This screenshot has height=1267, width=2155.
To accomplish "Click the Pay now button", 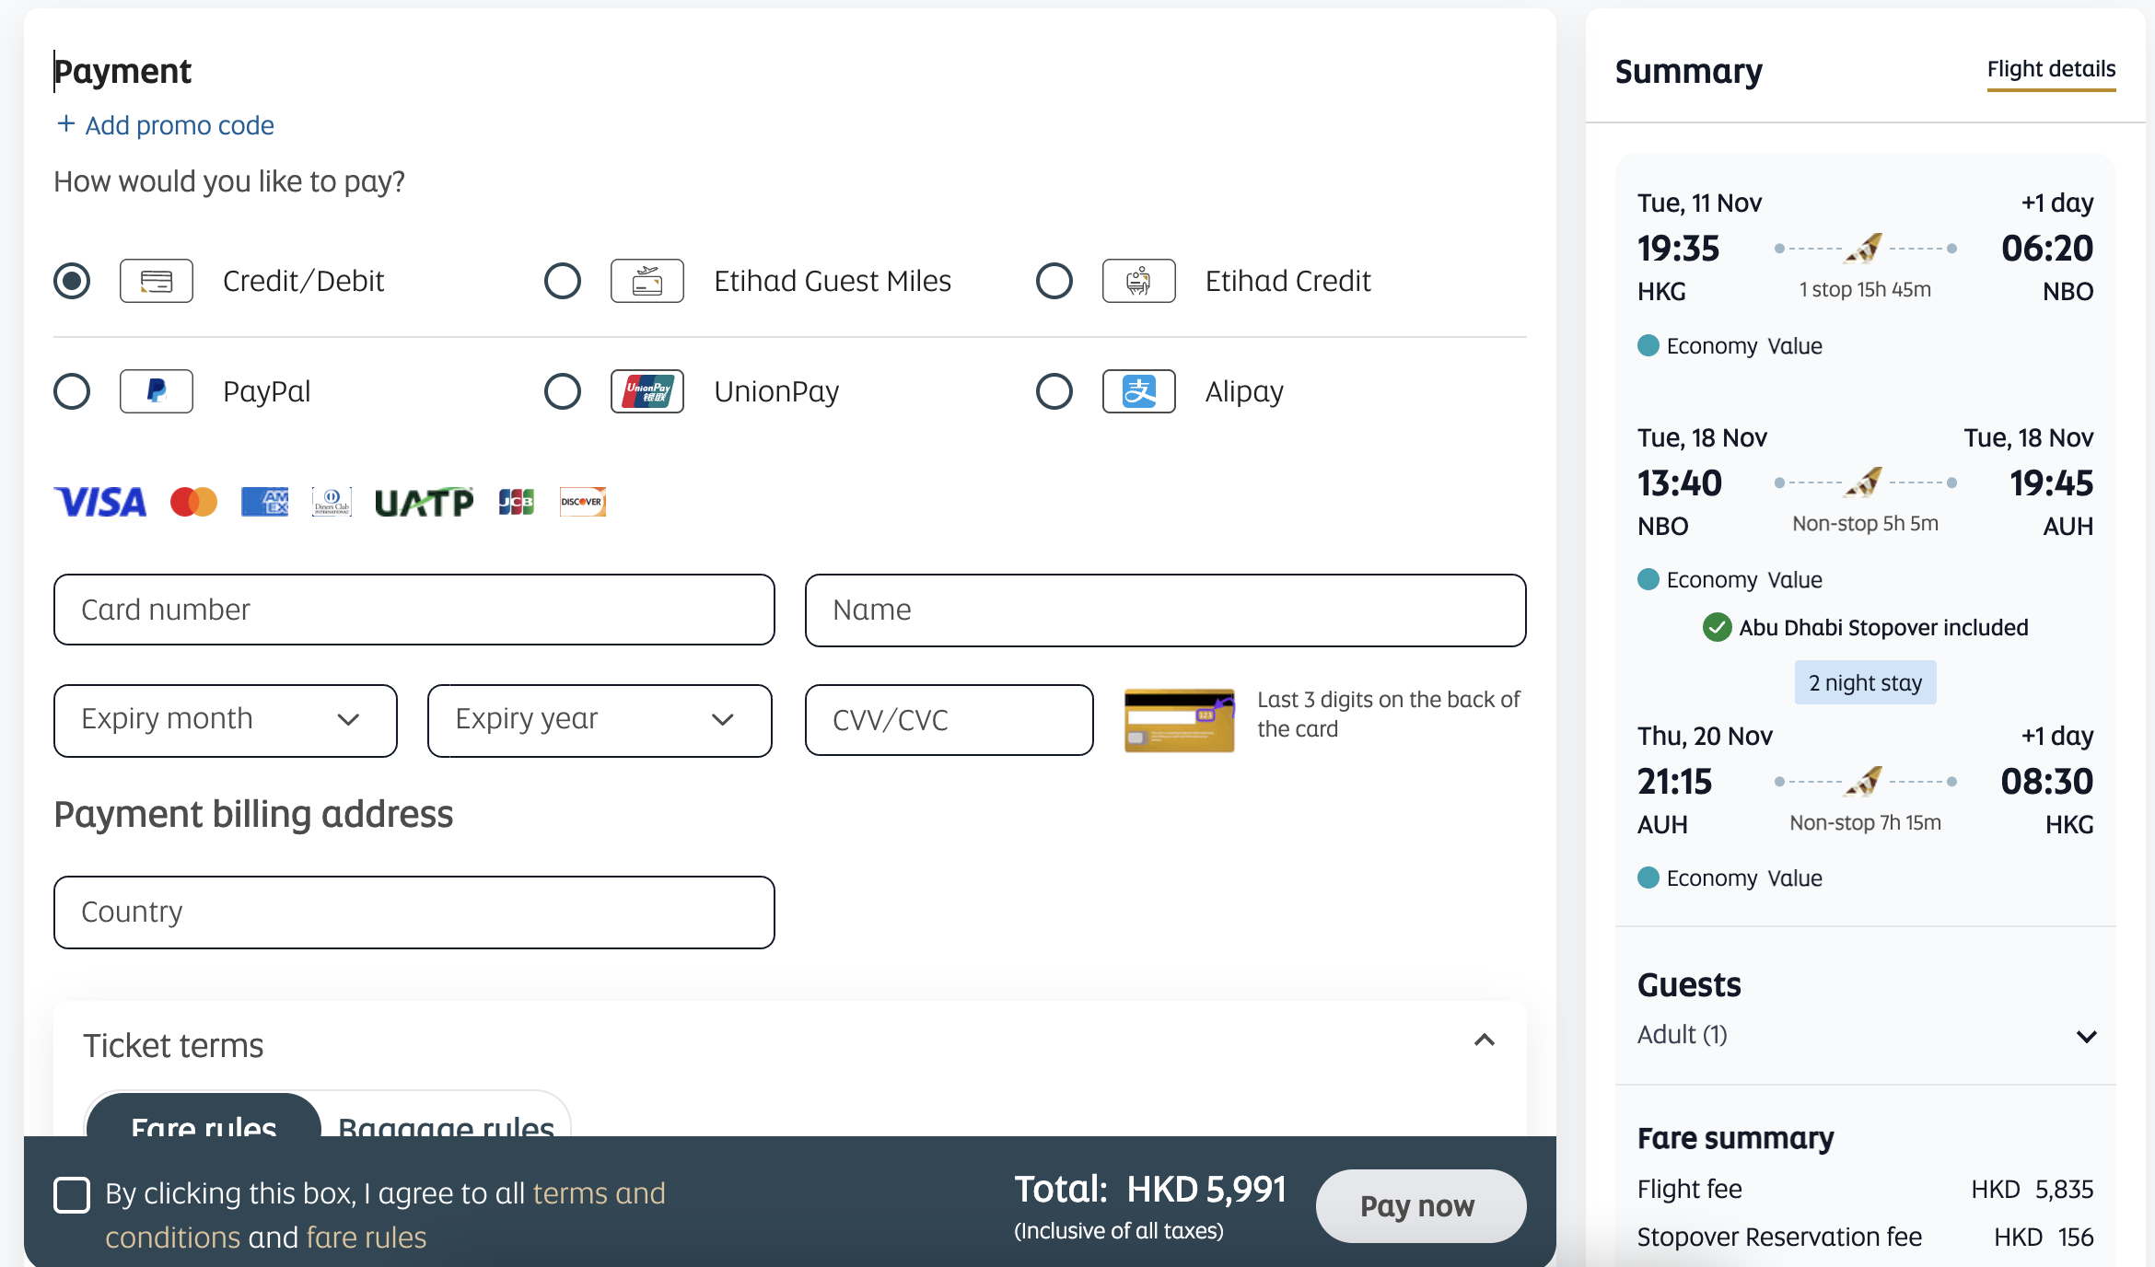I will [1420, 1205].
